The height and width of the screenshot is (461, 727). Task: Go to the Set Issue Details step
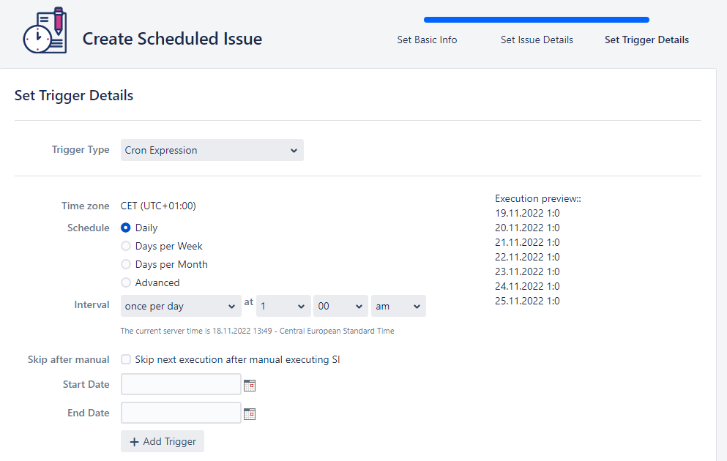[x=537, y=40]
